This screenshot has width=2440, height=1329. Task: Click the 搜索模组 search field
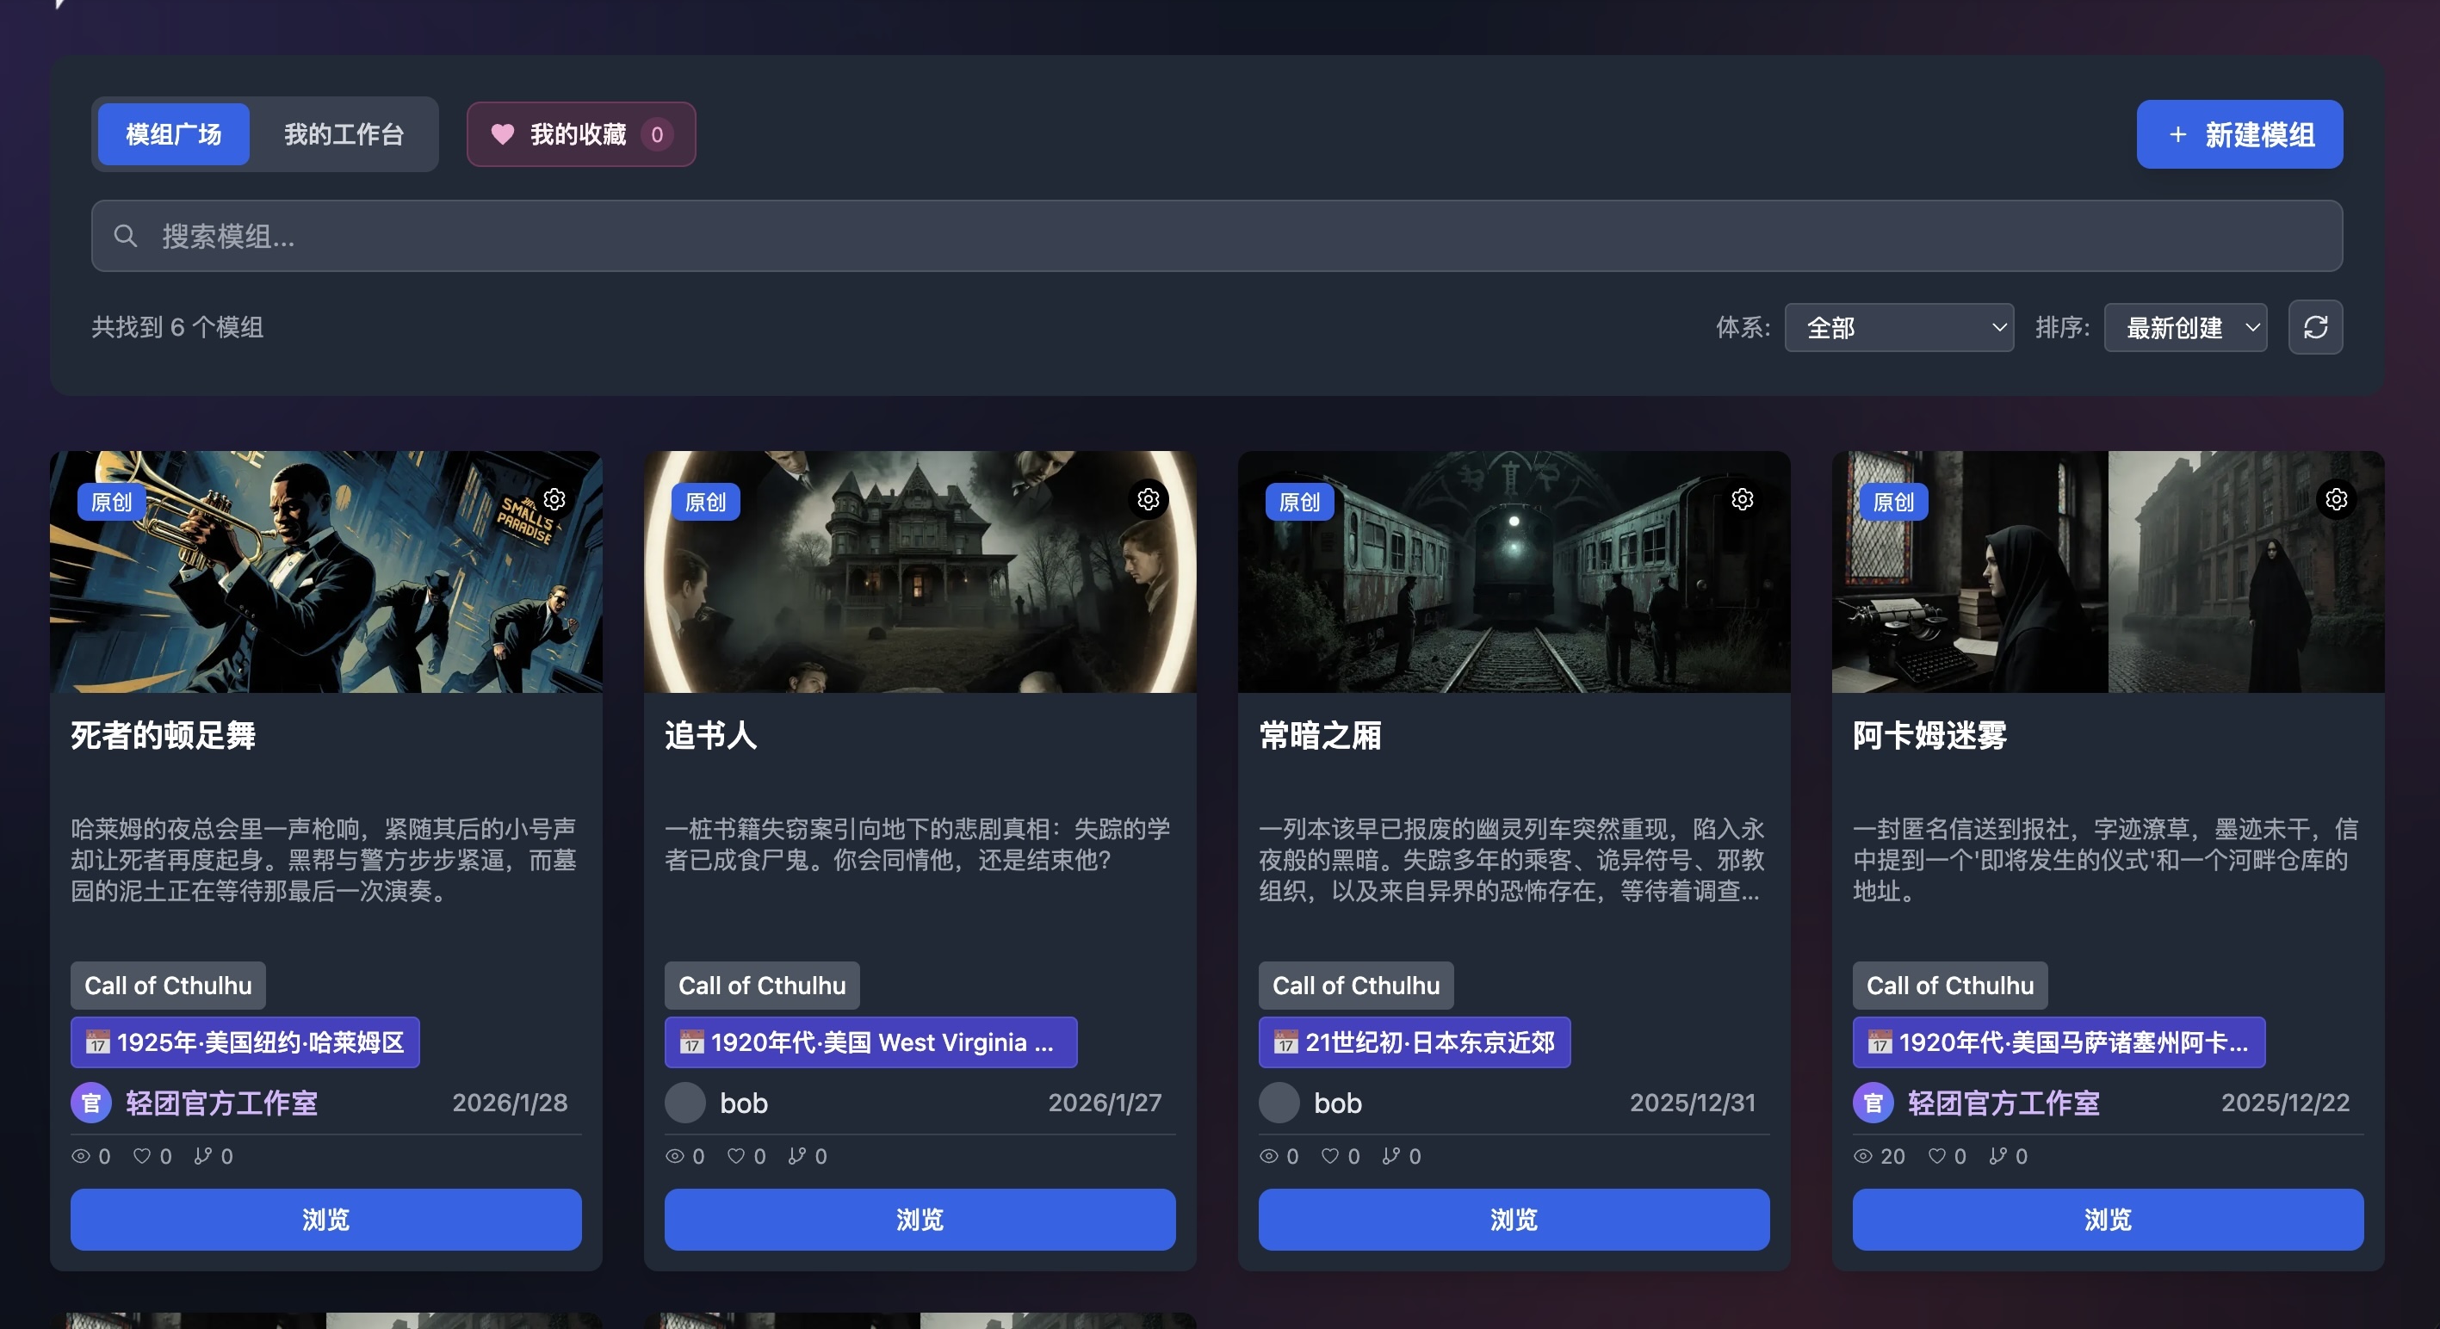point(1217,236)
